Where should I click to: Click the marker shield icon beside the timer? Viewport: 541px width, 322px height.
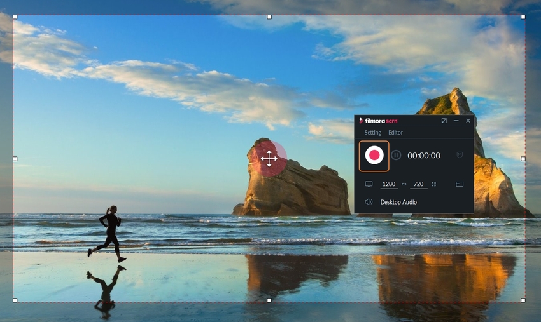[x=460, y=155]
